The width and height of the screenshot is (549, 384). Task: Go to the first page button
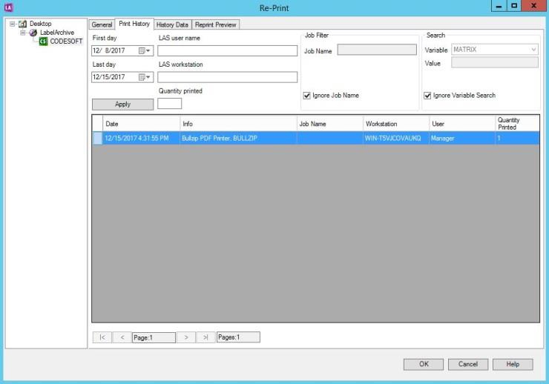102,337
